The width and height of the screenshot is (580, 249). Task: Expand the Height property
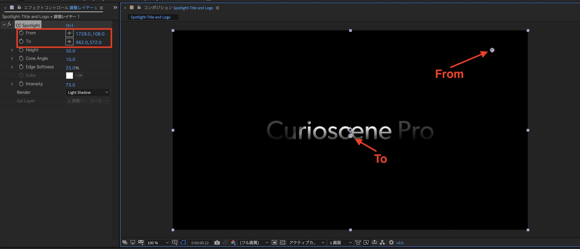coord(12,50)
